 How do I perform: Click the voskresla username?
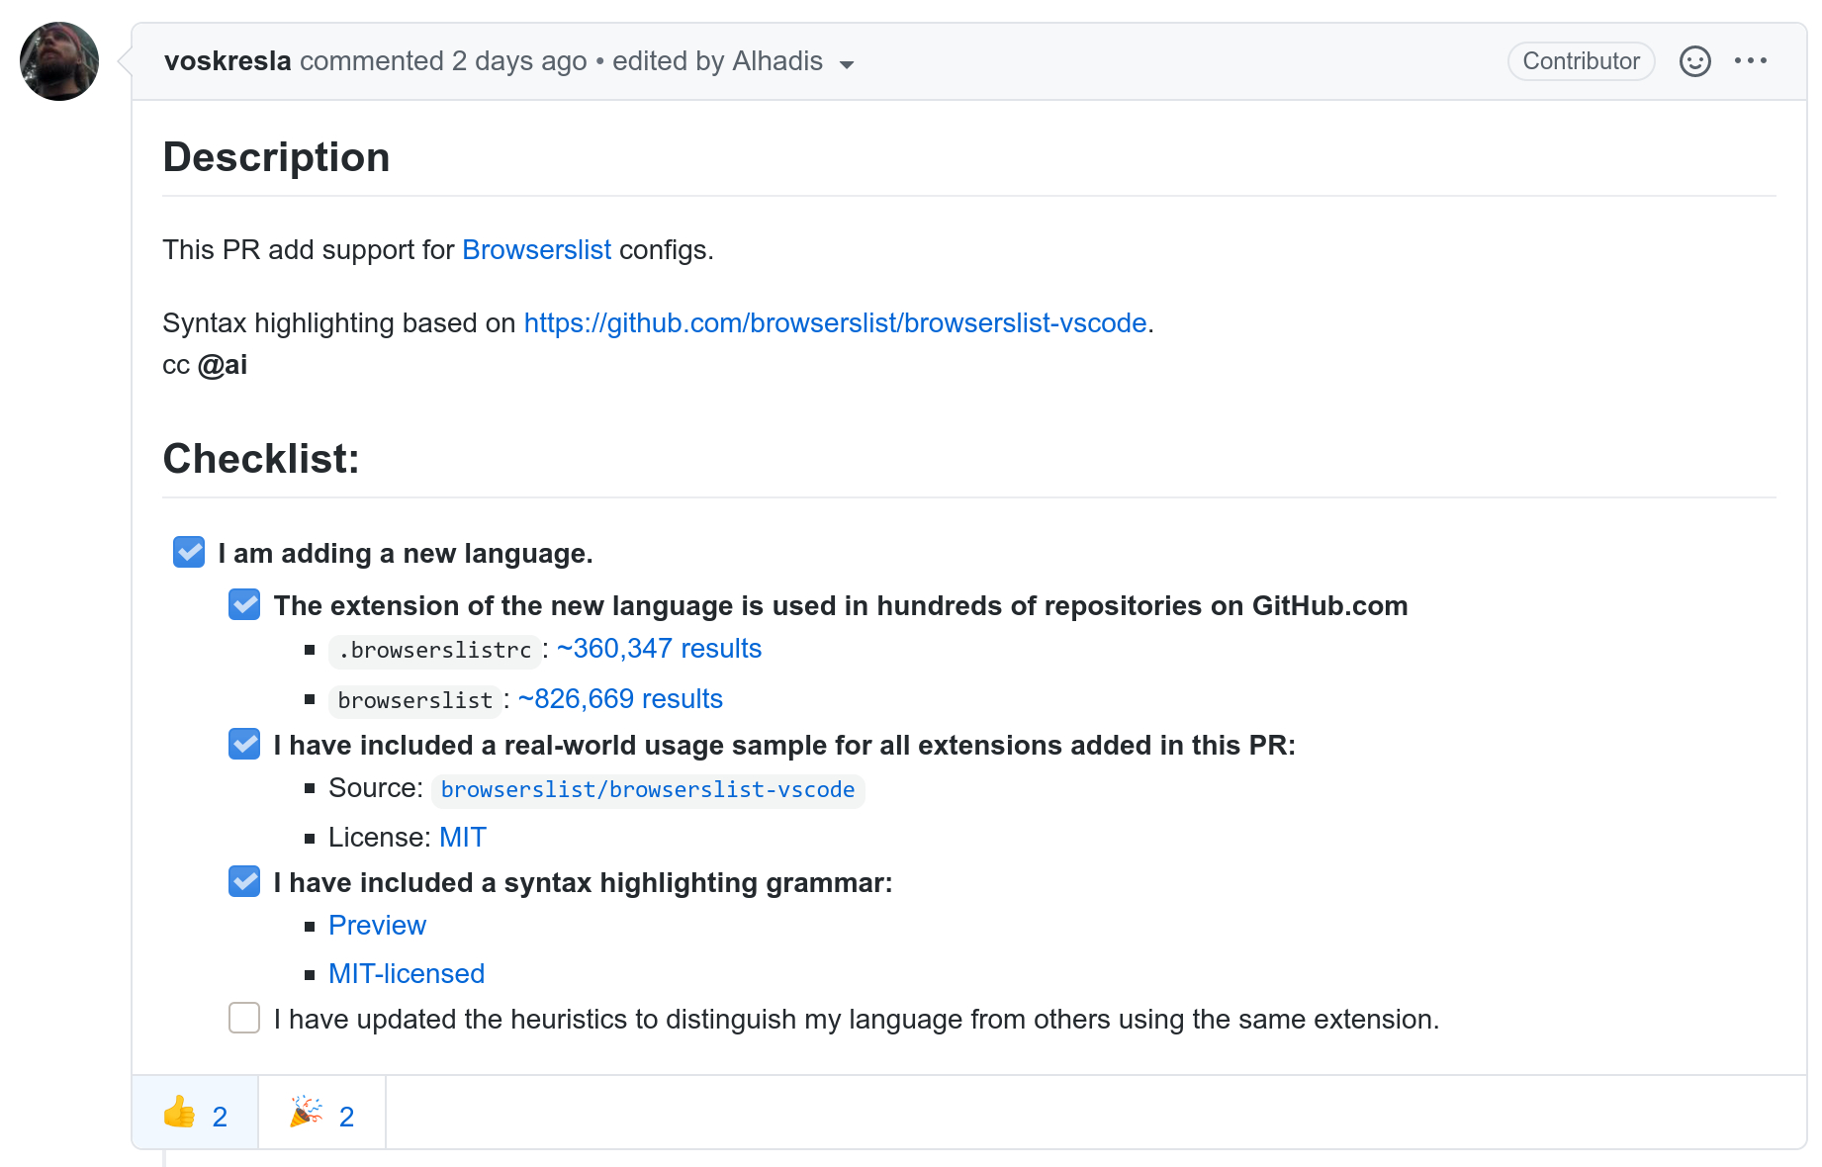click(x=228, y=61)
